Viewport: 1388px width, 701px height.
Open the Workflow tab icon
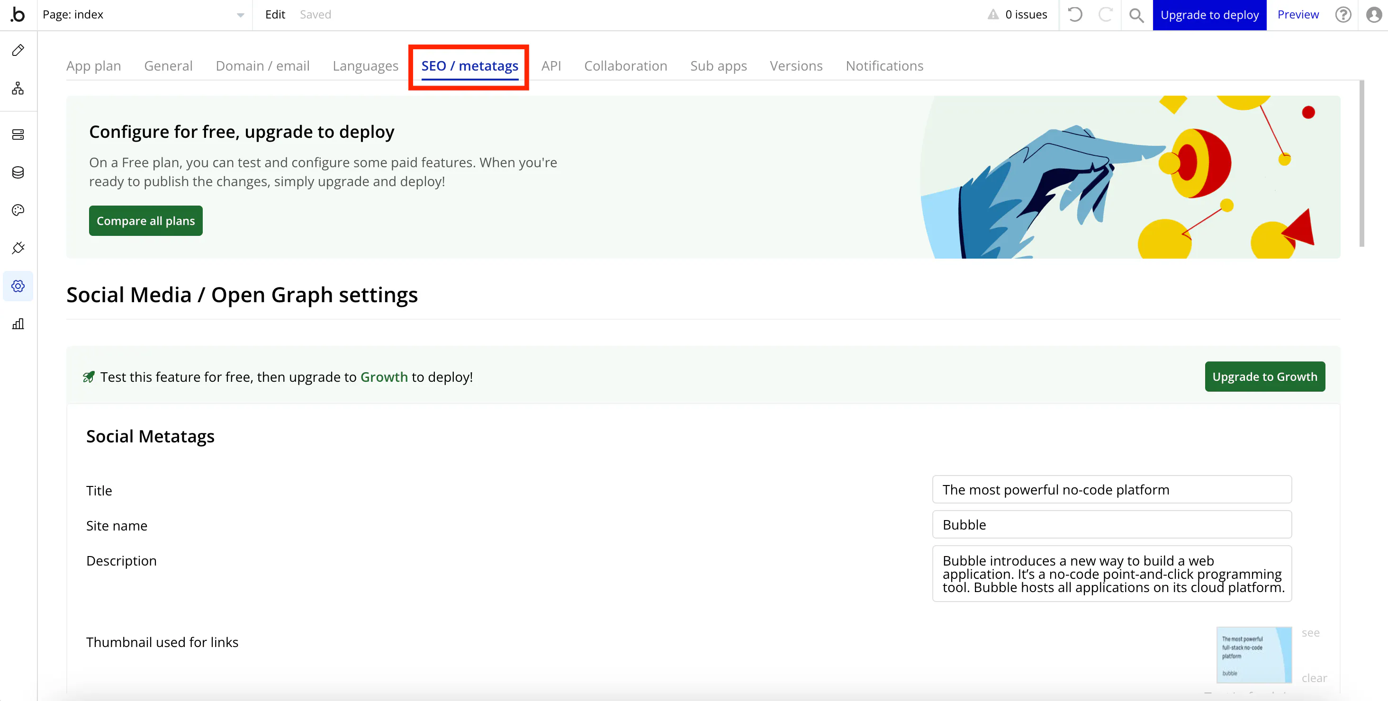tap(18, 89)
